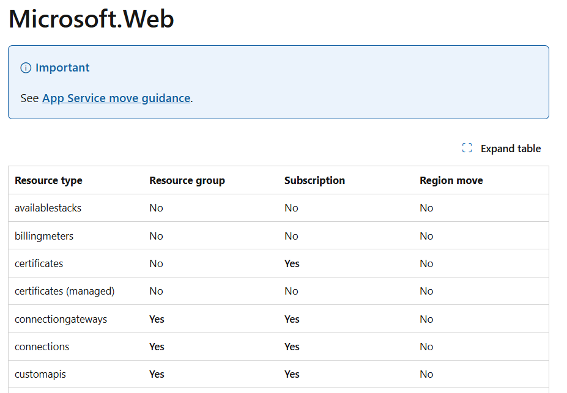This screenshot has height=393, width=567.
Task: Click Resource group Yes for connectiongateways
Action: click(157, 319)
